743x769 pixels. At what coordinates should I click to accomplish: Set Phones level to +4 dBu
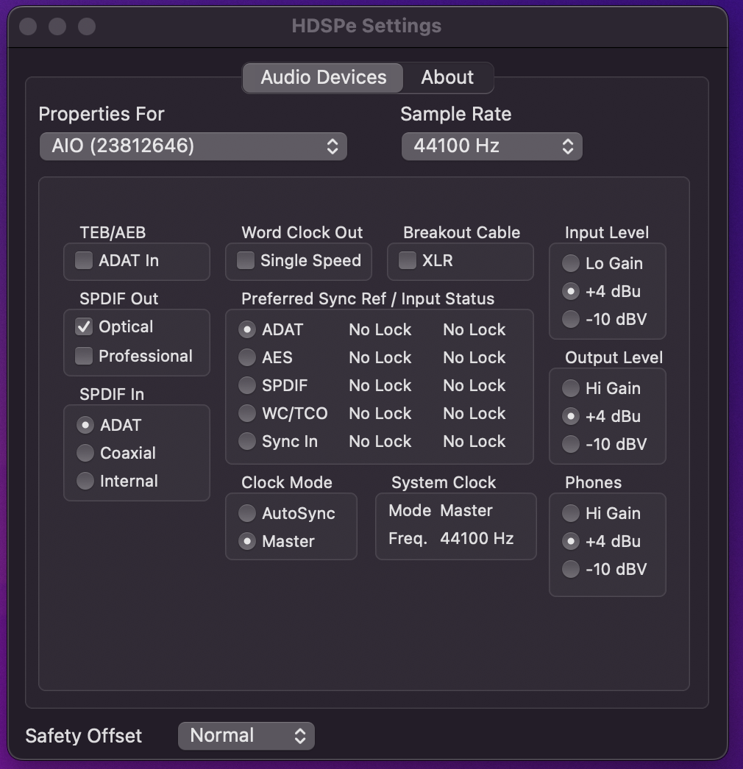pyautogui.click(x=571, y=541)
